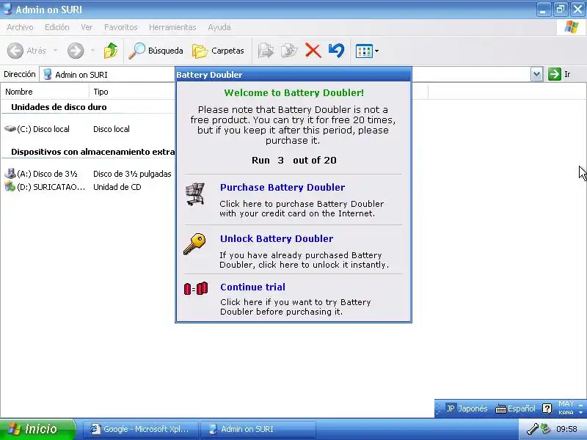
Task: Click the Back (Atrás) arrow icon
Action: coord(15,51)
